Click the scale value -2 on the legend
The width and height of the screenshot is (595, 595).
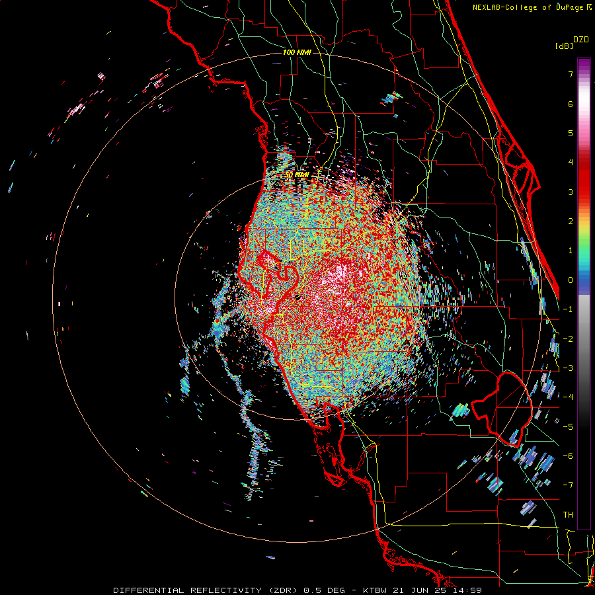click(x=568, y=338)
